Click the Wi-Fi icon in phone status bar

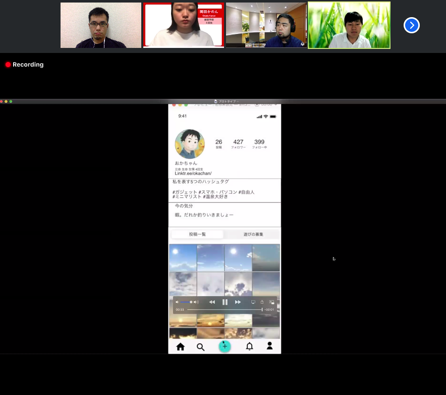point(266,117)
